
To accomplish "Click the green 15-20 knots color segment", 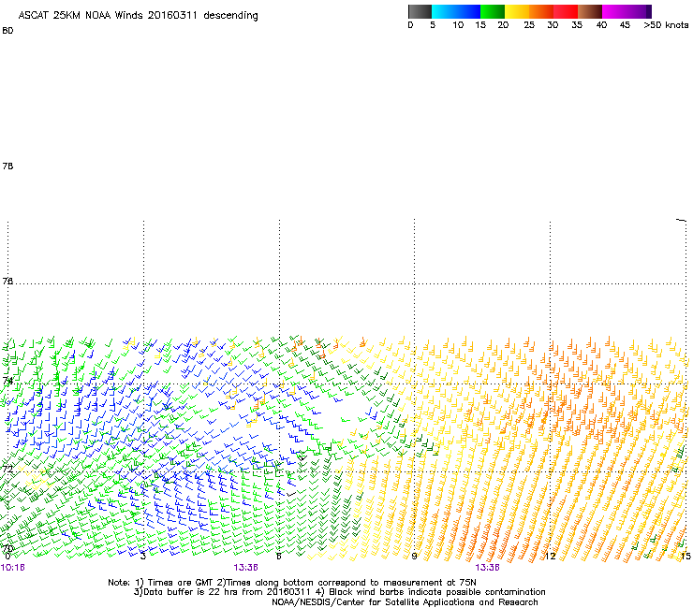I will 493,11.
